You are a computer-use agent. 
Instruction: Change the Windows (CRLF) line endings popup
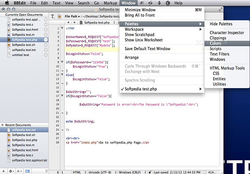[132, 172]
